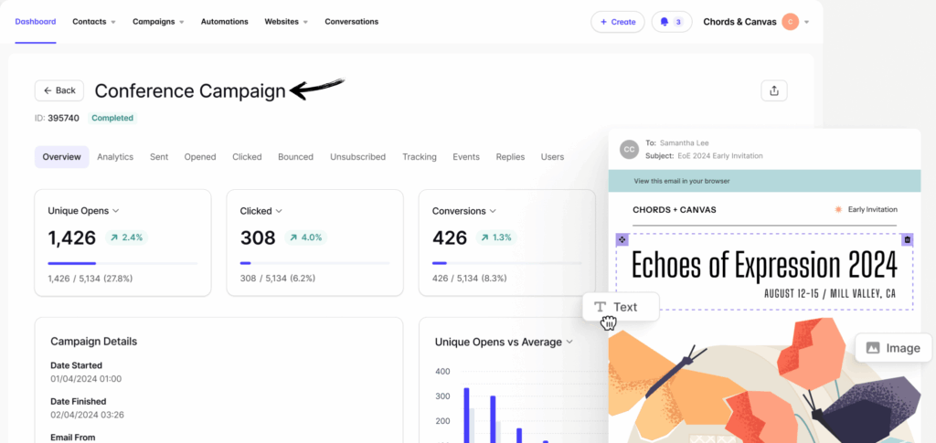The height and width of the screenshot is (443, 936).
Task: Click the campaign ID 395740
Action: pyautogui.click(x=63, y=118)
